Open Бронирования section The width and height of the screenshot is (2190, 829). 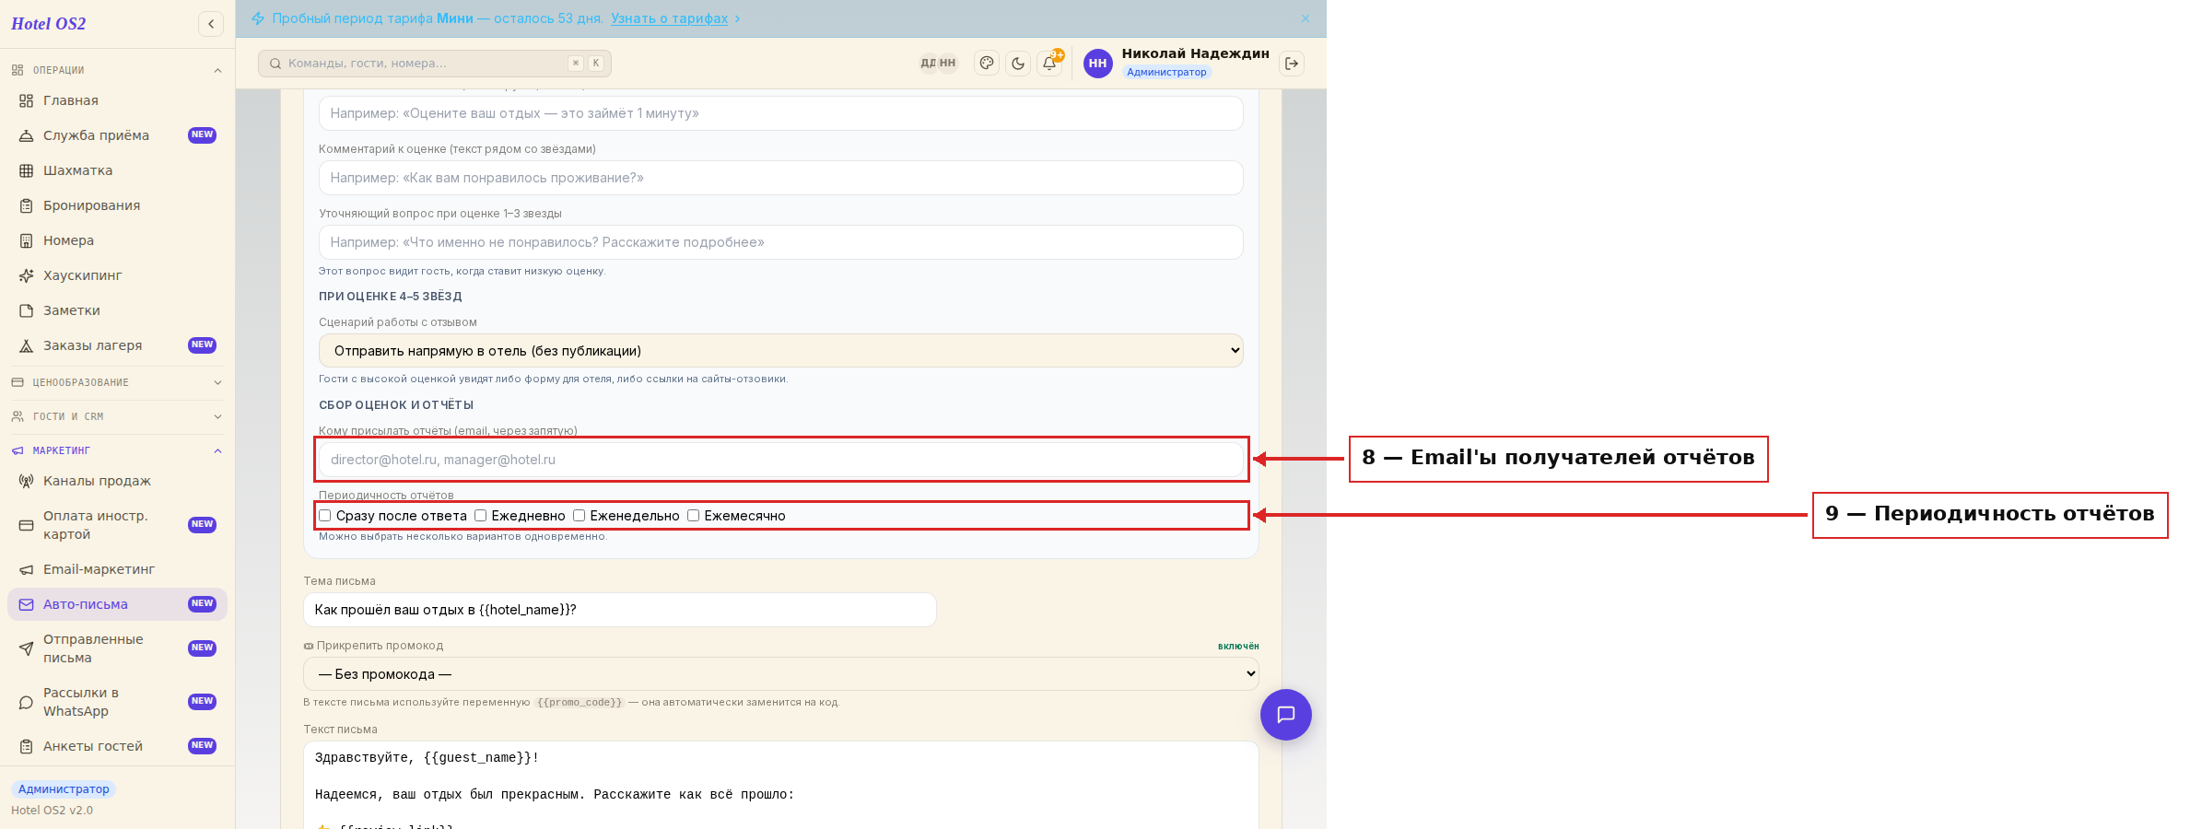117,205
